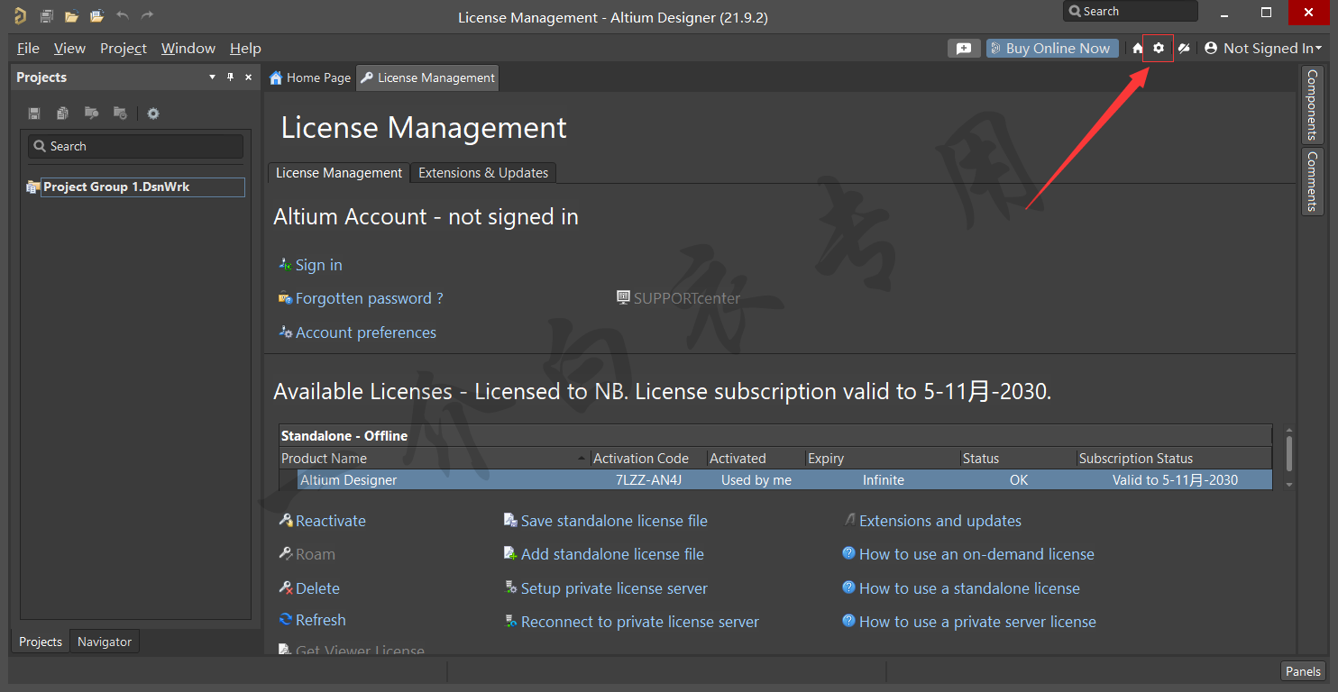Open the Components side panel
The width and height of the screenshot is (1338, 692).
tap(1312, 105)
